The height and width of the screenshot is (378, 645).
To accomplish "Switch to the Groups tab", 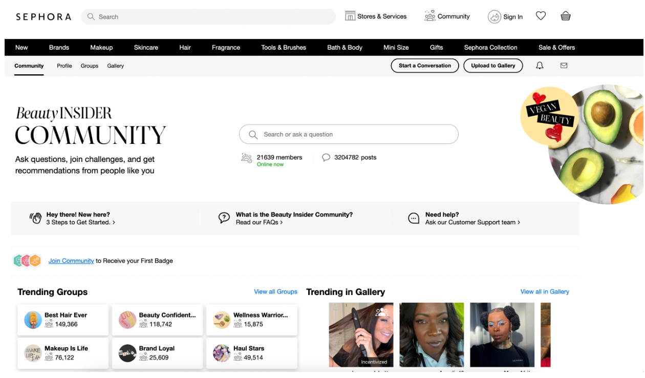I will click(x=90, y=66).
